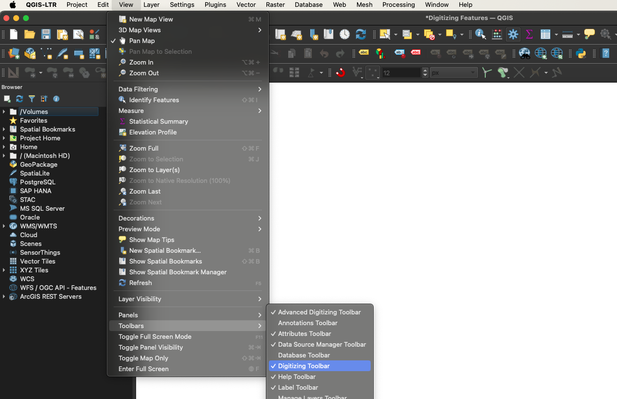Open the Processing menu
This screenshot has width=617, height=399.
tap(399, 4)
